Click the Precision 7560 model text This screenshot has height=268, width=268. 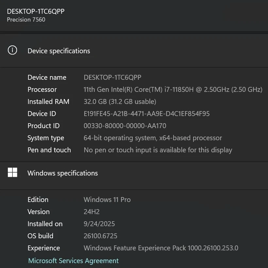(26, 20)
